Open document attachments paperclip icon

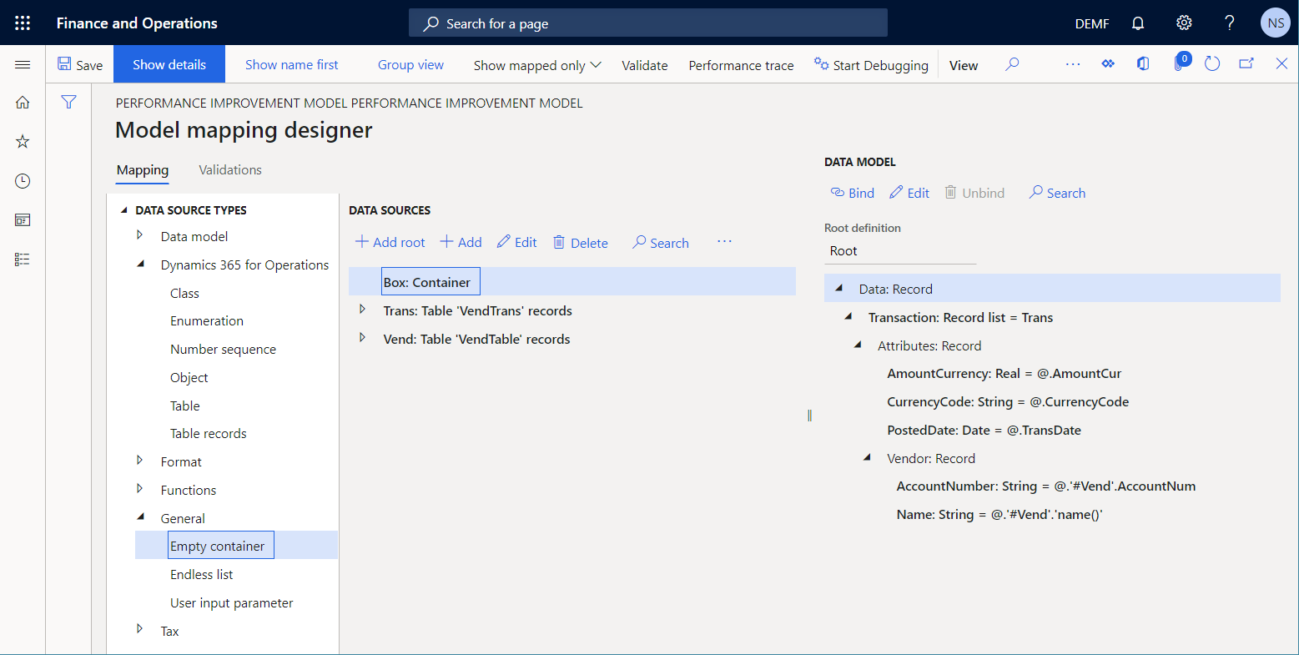pos(1180,63)
